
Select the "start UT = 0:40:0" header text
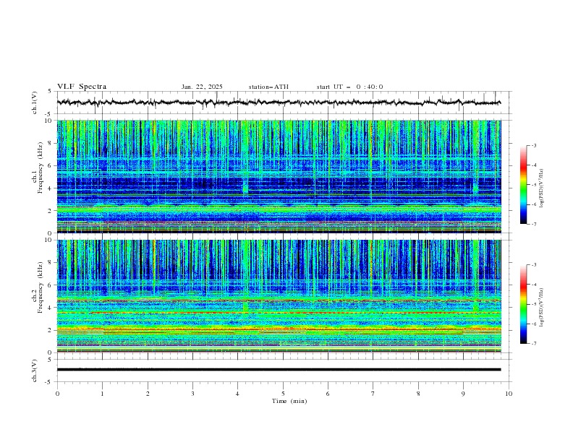(349, 87)
